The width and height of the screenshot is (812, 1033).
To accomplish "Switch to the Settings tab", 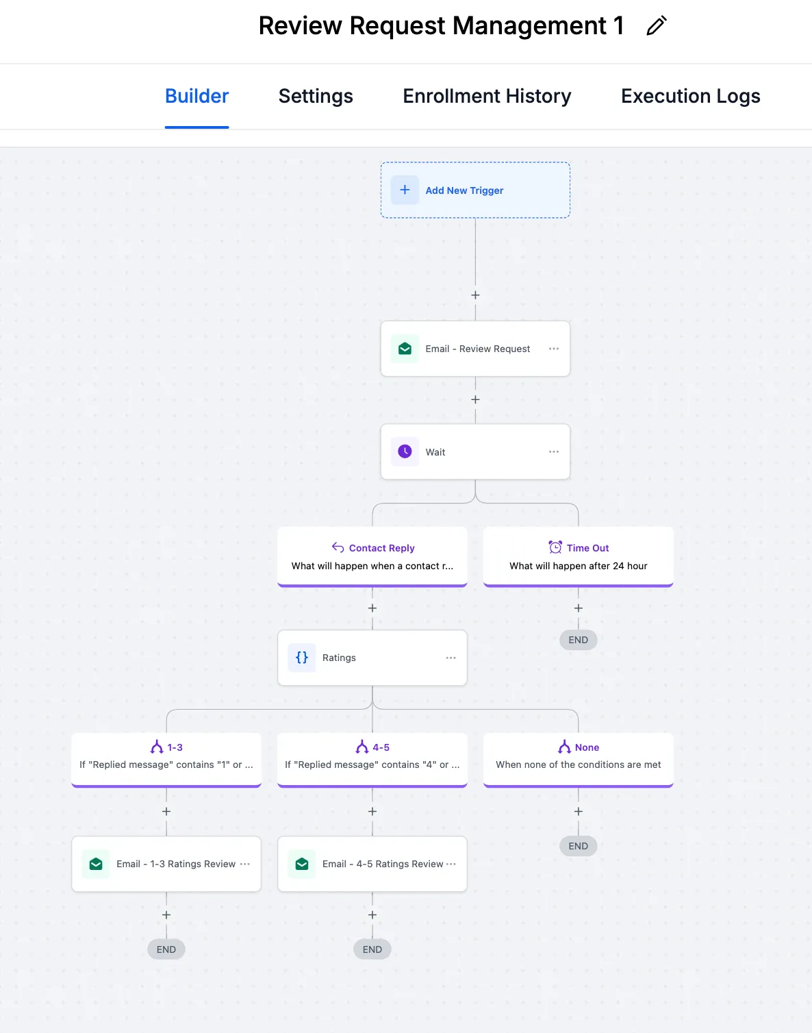I will (316, 97).
